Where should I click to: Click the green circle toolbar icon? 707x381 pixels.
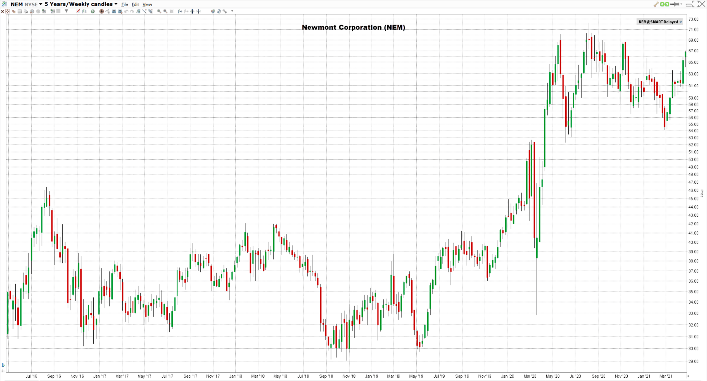(92, 11)
